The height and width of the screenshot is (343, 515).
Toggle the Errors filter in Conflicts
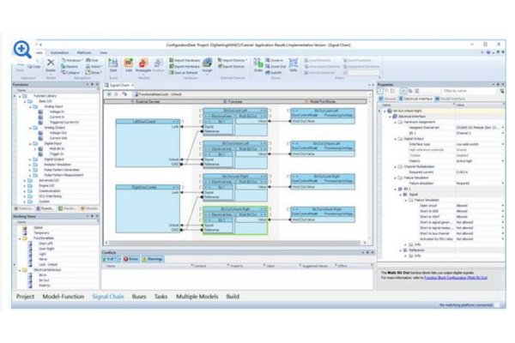click(131, 259)
